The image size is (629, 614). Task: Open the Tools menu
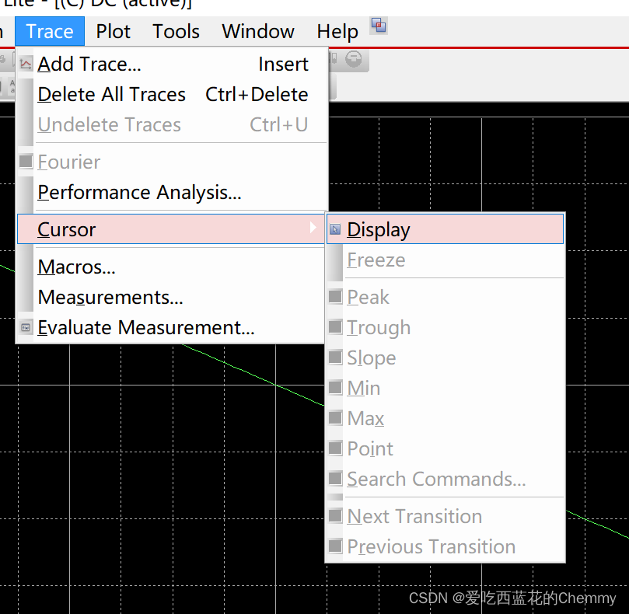click(x=176, y=32)
